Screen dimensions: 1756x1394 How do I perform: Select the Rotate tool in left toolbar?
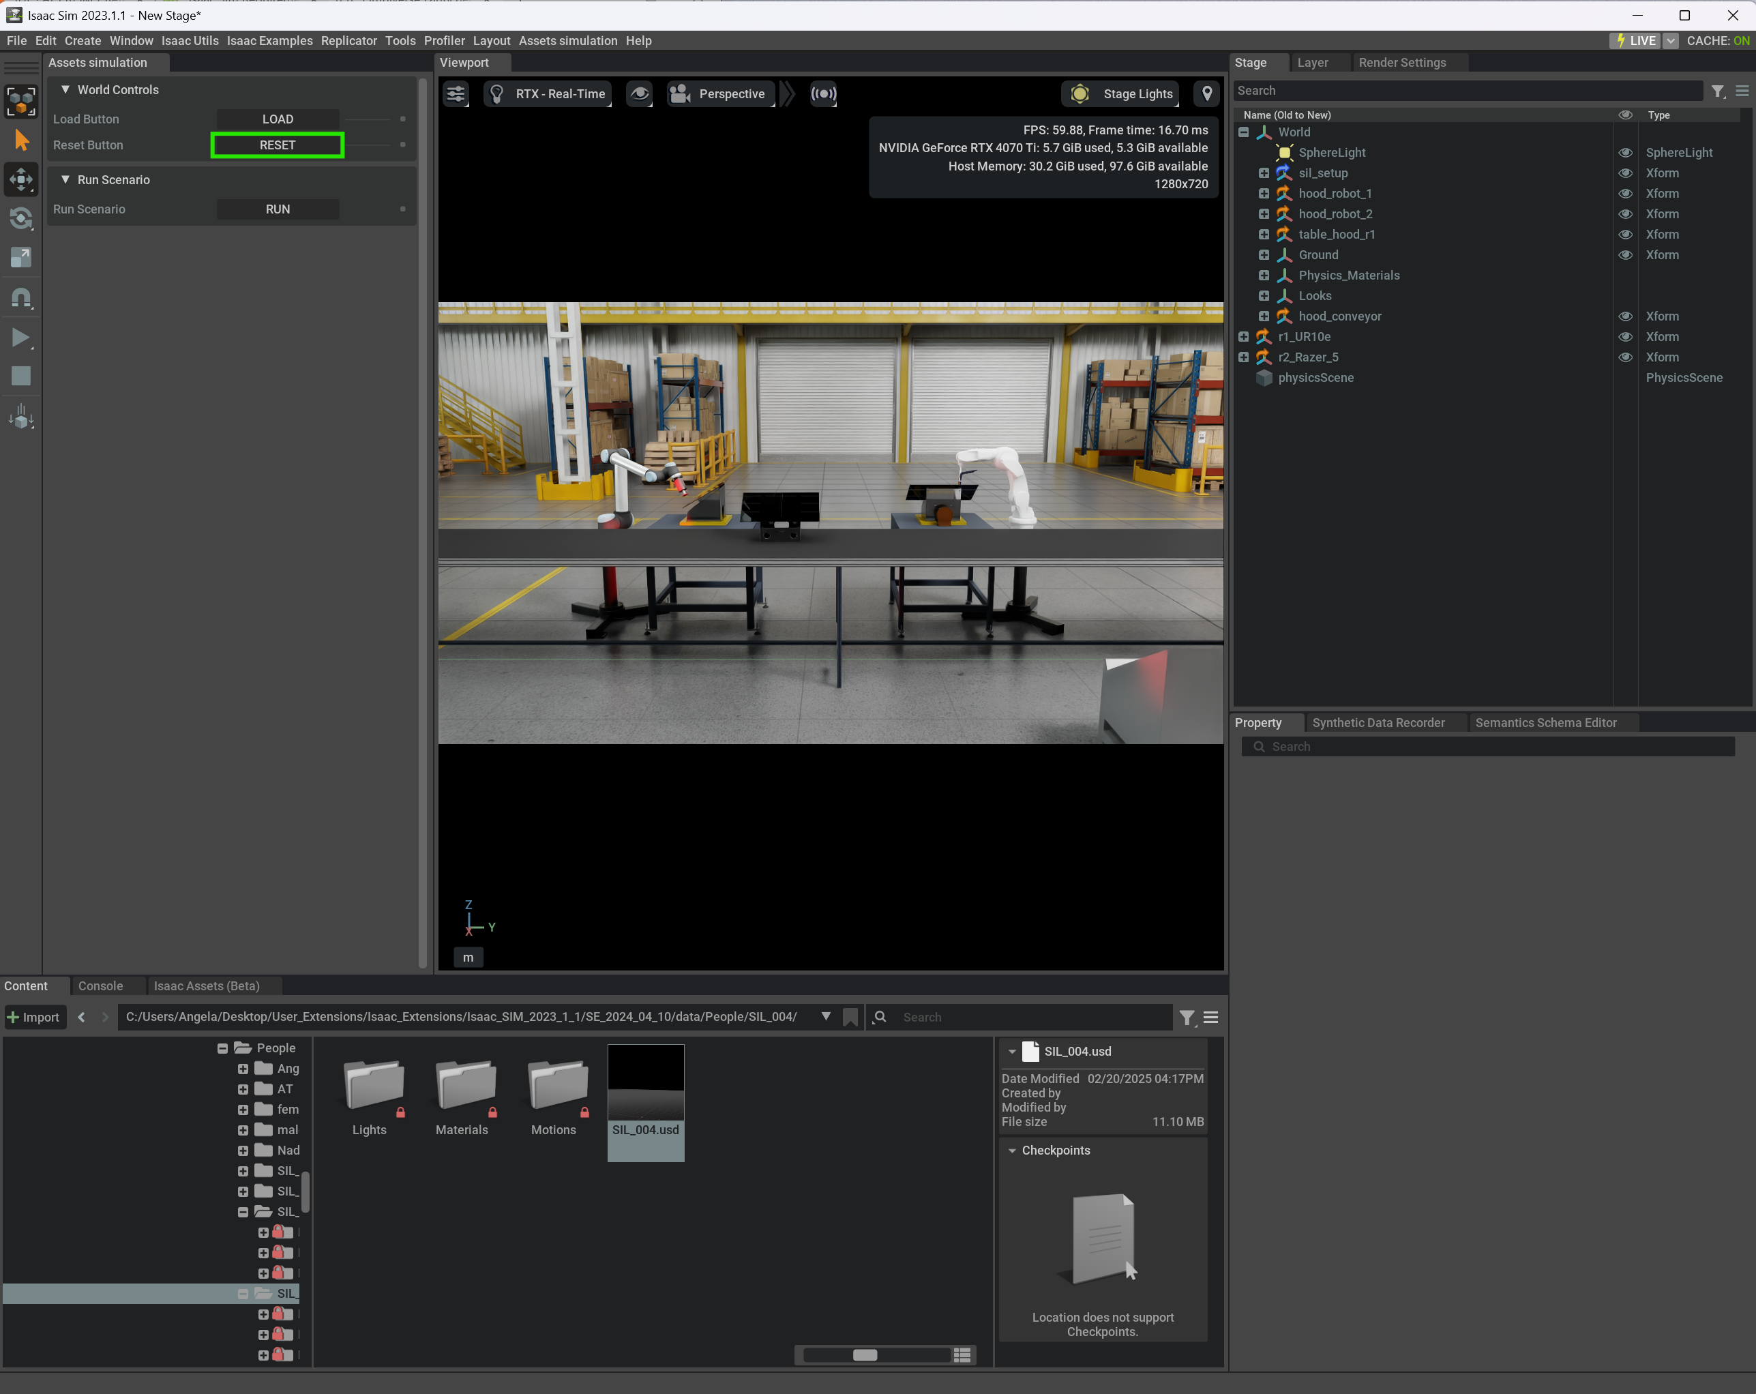pyautogui.click(x=20, y=218)
